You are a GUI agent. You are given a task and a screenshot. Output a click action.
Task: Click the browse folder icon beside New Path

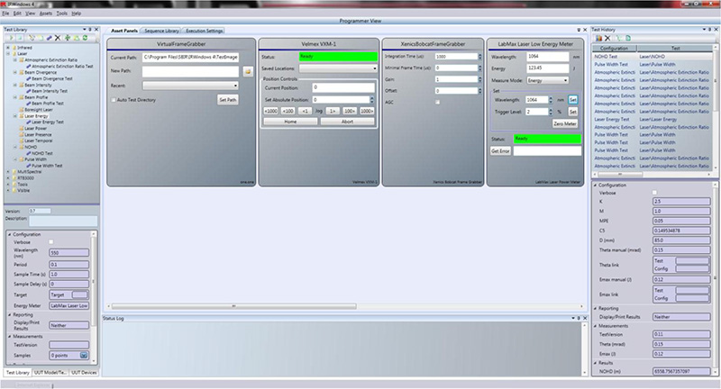pyautogui.click(x=247, y=69)
